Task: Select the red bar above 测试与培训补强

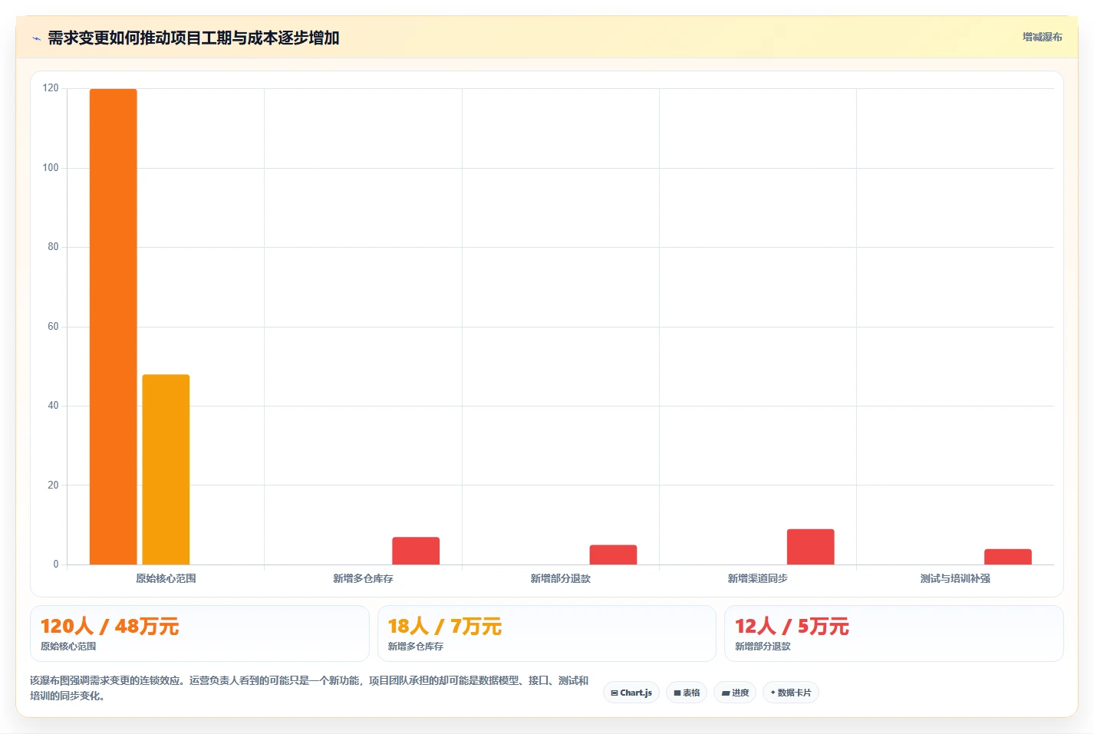Action: point(1008,557)
